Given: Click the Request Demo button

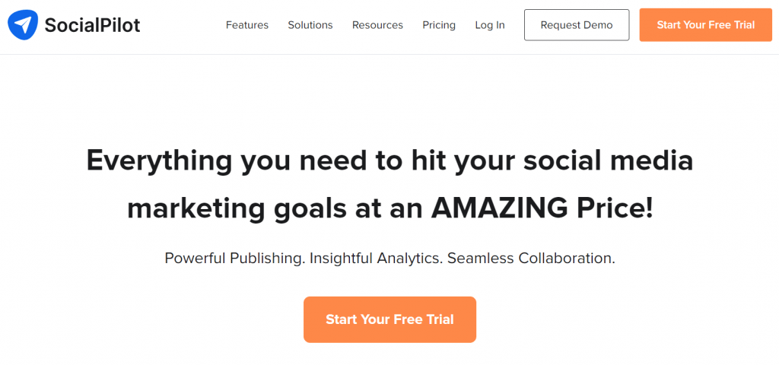Looking at the screenshot, I should coord(577,25).
